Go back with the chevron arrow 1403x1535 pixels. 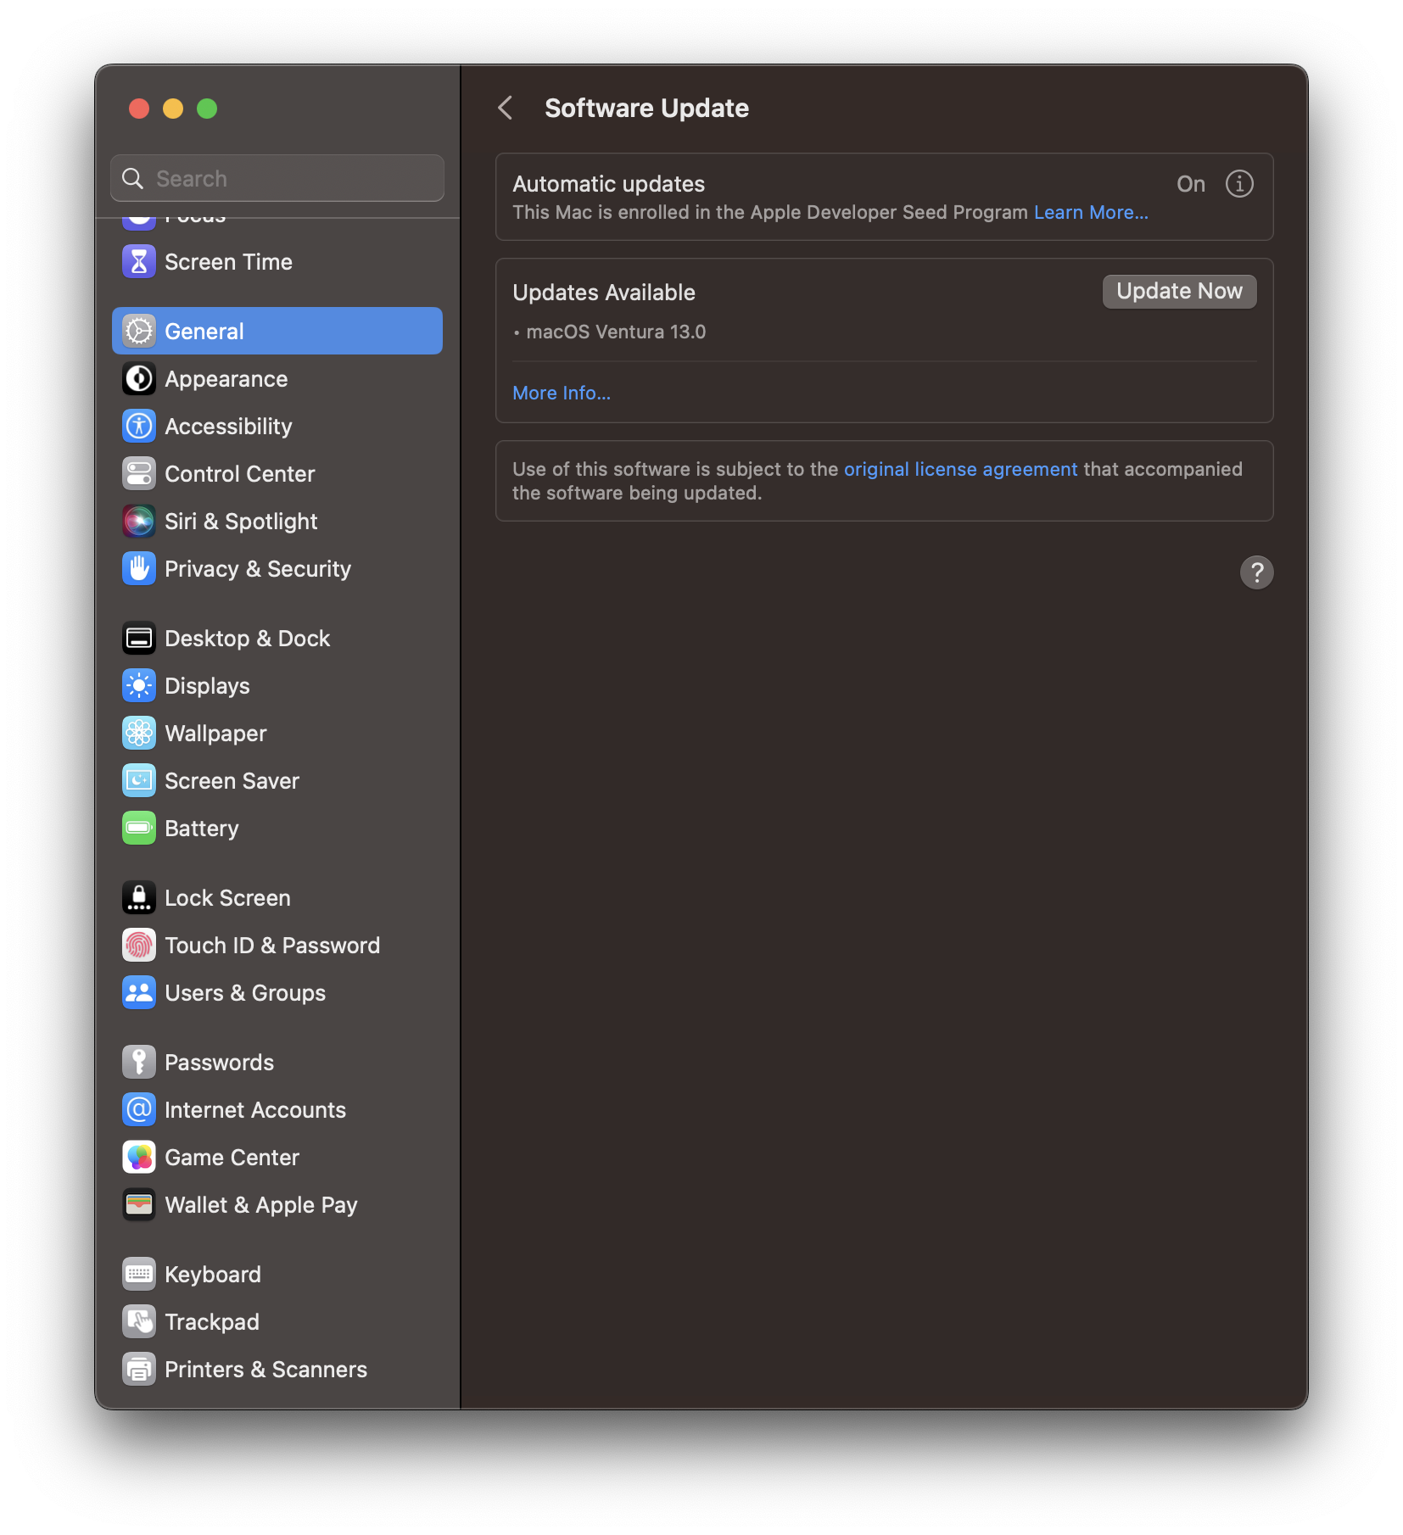tap(506, 109)
